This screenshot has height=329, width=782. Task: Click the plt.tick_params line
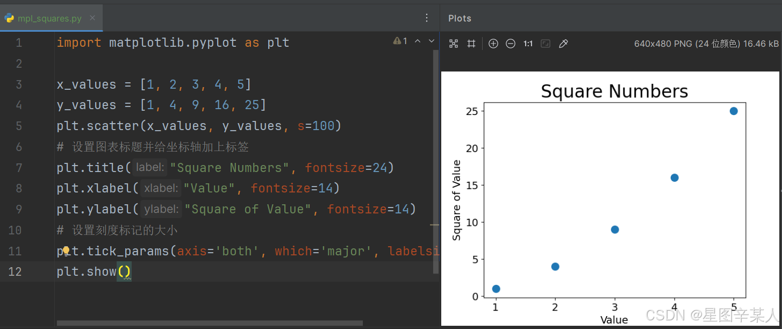coord(248,251)
